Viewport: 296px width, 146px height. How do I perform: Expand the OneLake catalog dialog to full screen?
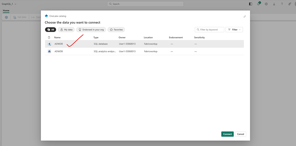coord(245,16)
